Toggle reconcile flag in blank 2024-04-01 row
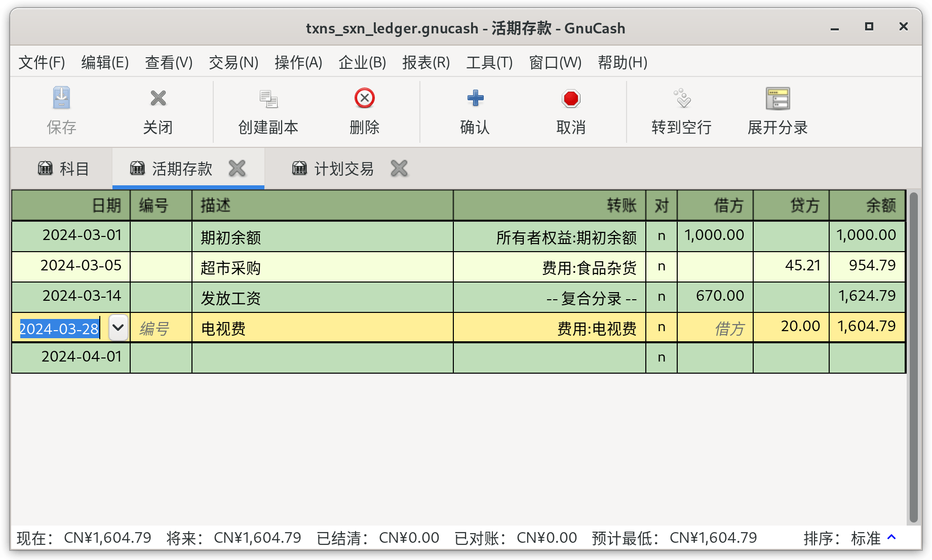This screenshot has height=560, width=932. pos(662,357)
